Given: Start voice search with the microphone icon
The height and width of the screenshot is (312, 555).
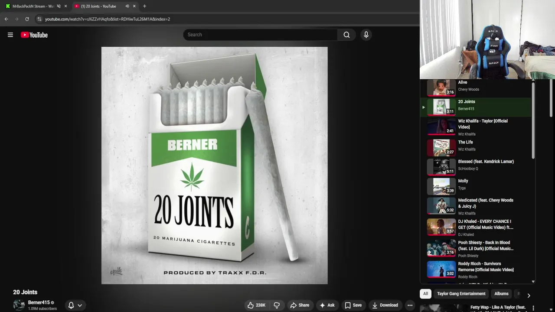Looking at the screenshot, I should [x=366, y=35].
